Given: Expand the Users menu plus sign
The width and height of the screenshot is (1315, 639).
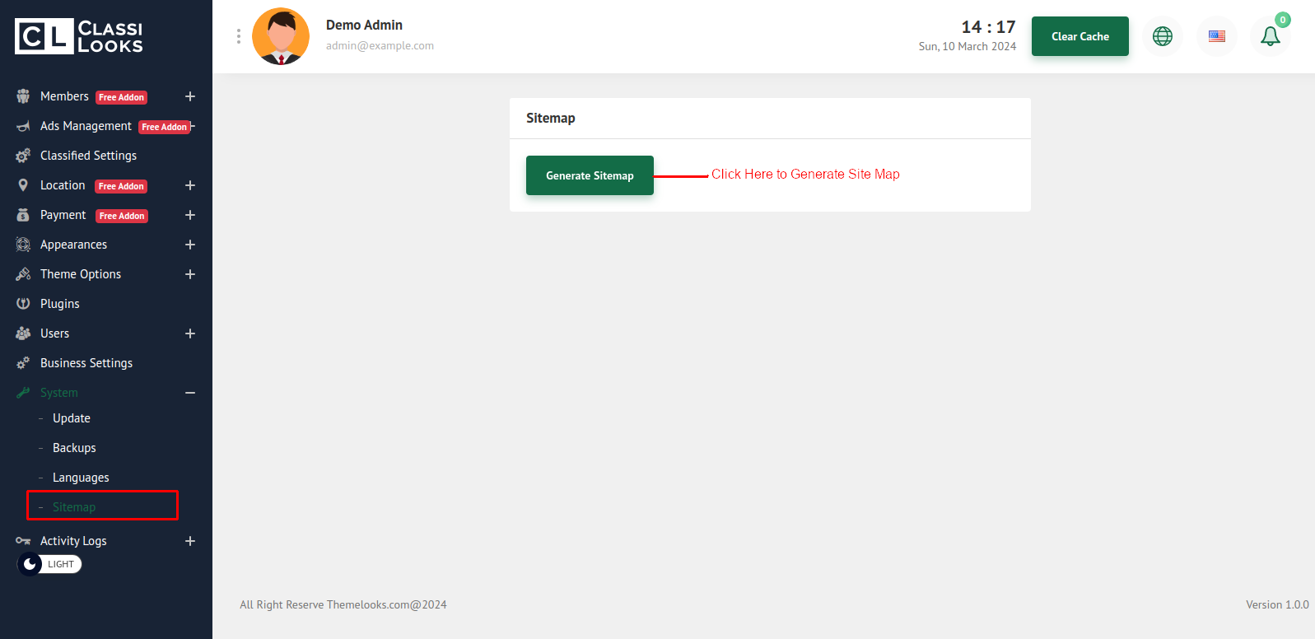Looking at the screenshot, I should coord(190,333).
